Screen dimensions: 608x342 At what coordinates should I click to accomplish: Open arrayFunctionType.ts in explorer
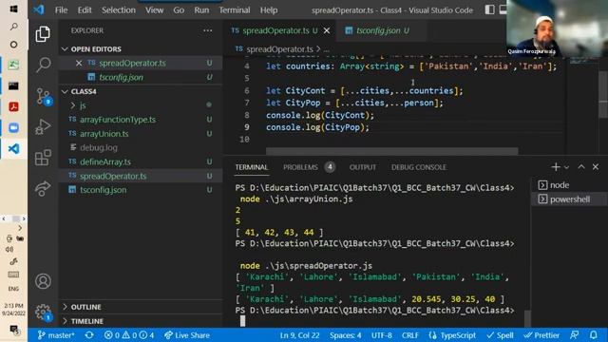[141, 120]
